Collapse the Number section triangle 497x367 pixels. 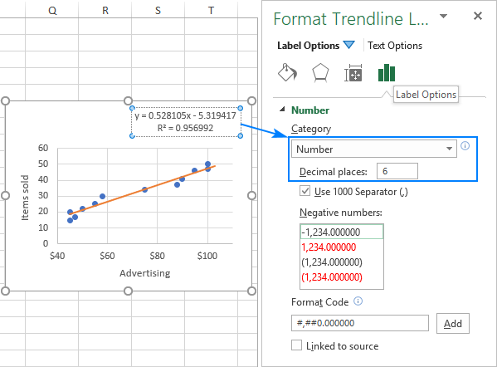[282, 110]
